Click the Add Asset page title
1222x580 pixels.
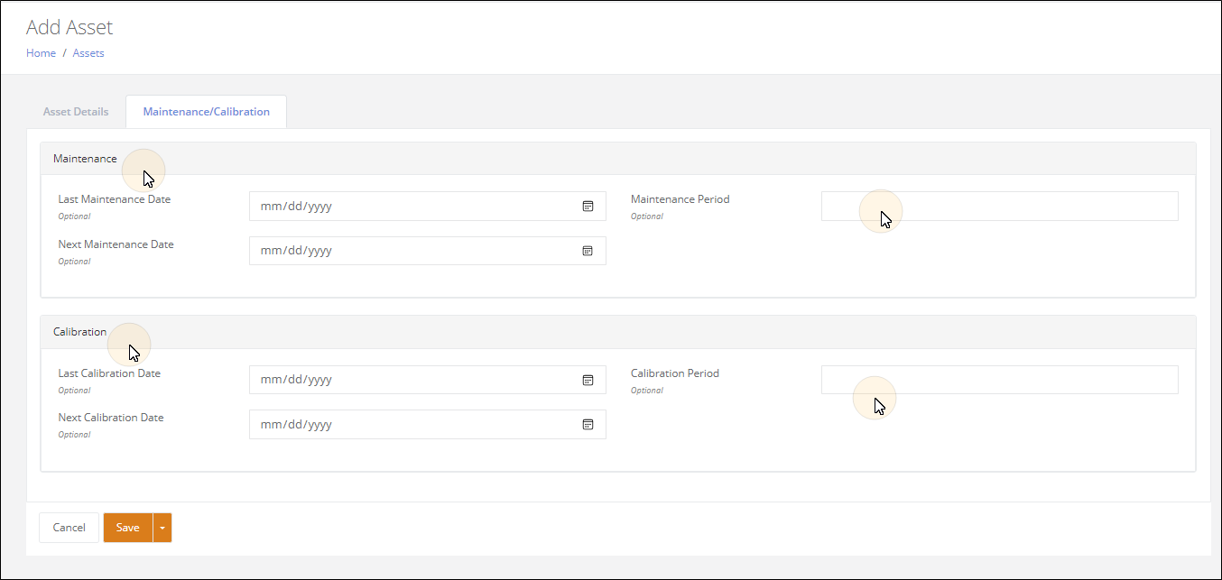69,27
